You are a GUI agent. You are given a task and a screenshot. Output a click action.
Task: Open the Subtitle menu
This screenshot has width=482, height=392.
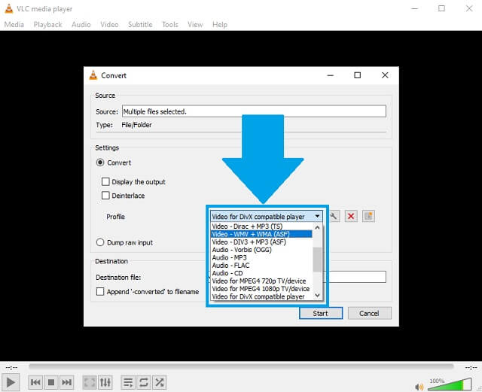click(x=140, y=25)
